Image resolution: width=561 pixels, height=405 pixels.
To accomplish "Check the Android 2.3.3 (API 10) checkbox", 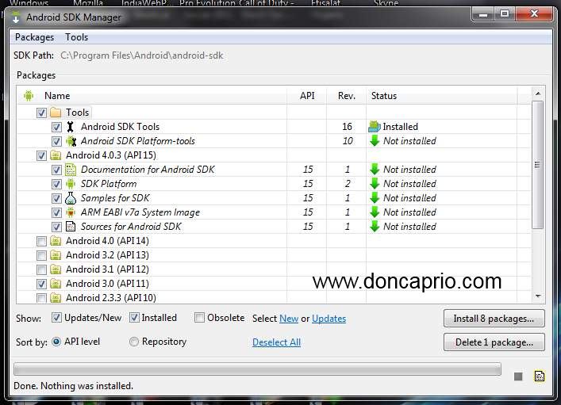I will 41,298.
